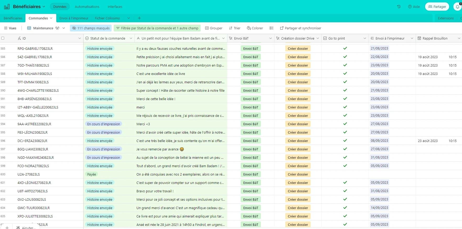
Task: Toggle Go to print for row 590
Action: [345, 90]
